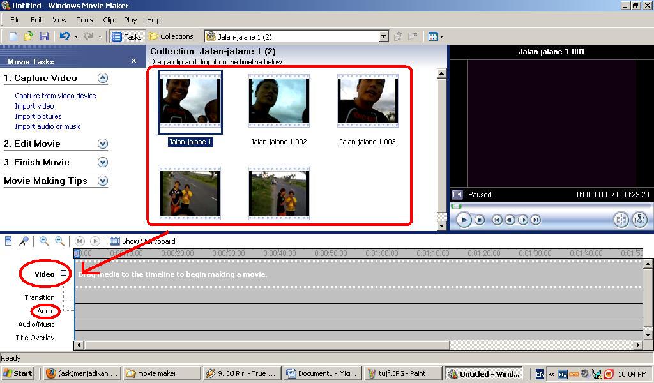Take a picture with the preview camera icon
The width and height of the screenshot is (654, 383).
(x=639, y=220)
